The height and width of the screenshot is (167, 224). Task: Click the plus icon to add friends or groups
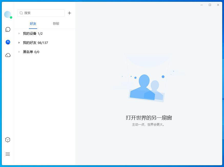point(69,13)
